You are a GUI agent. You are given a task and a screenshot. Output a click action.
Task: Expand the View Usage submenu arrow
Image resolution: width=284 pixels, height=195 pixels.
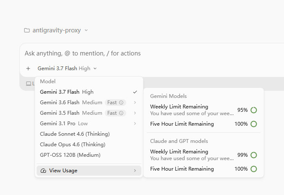135,171
